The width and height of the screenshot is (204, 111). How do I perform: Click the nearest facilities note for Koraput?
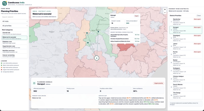coord(186,104)
